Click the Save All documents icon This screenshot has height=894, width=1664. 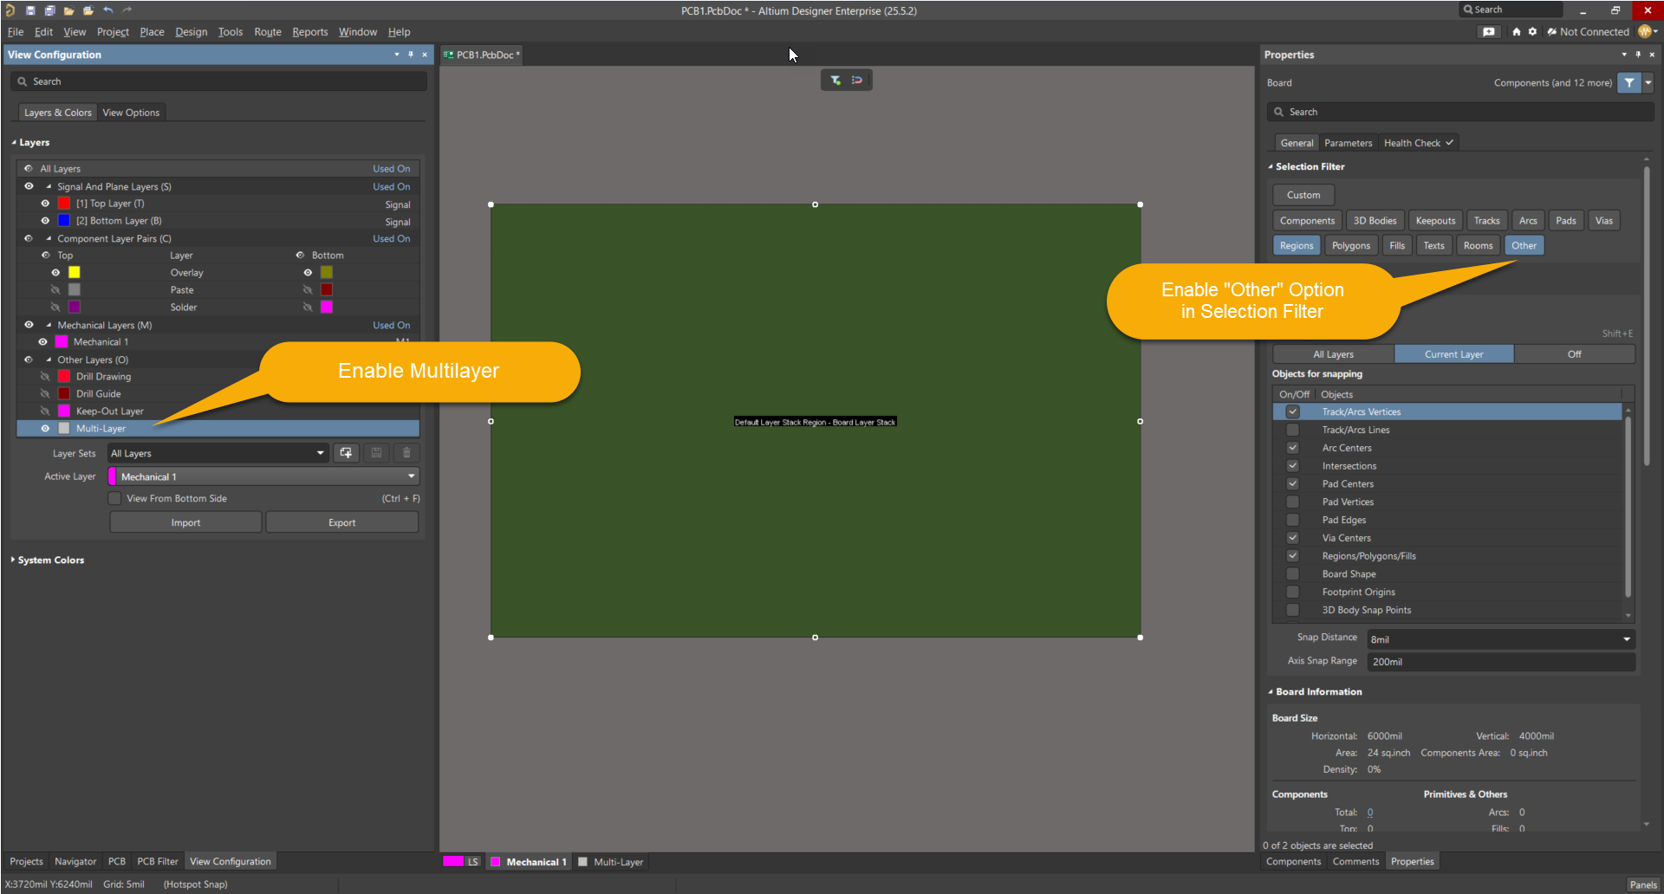[49, 10]
